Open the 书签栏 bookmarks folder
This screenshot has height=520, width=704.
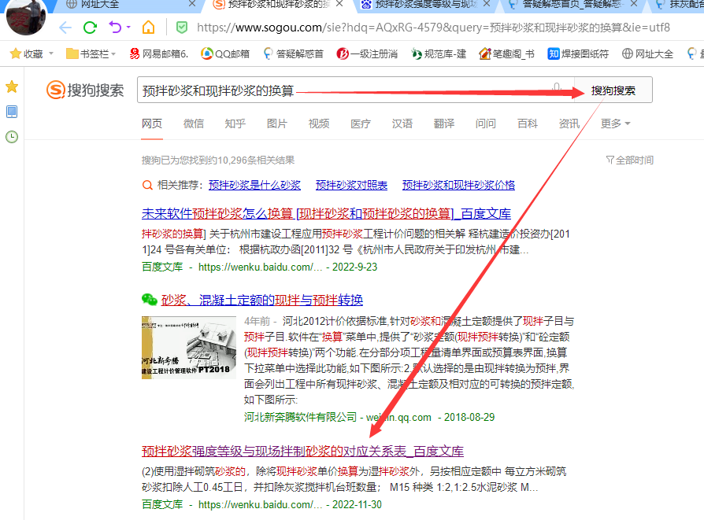(x=91, y=54)
